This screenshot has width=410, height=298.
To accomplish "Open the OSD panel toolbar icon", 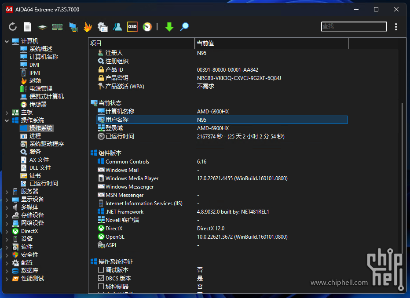I will [x=132, y=27].
